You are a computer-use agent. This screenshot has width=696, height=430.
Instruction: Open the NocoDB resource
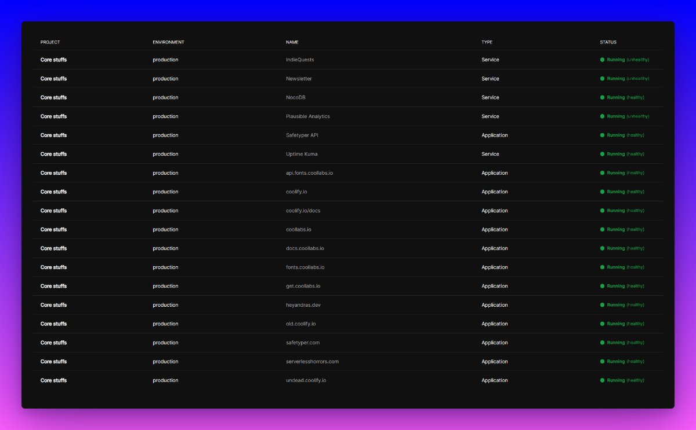pyautogui.click(x=295, y=97)
